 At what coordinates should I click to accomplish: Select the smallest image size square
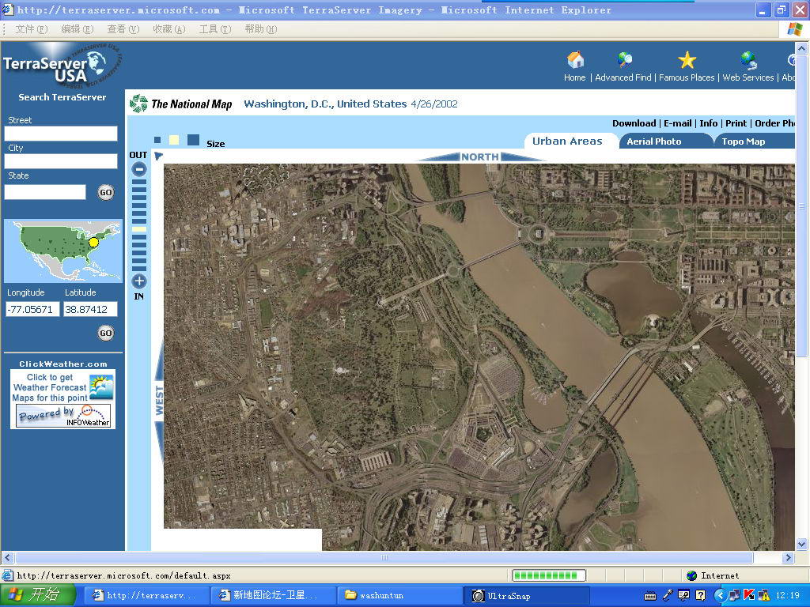pyautogui.click(x=157, y=141)
